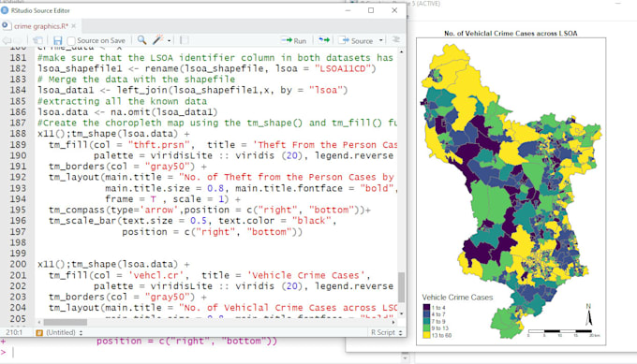Click the horizontal scroll left arrow
The height and width of the screenshot is (364, 637).
pos(39,322)
